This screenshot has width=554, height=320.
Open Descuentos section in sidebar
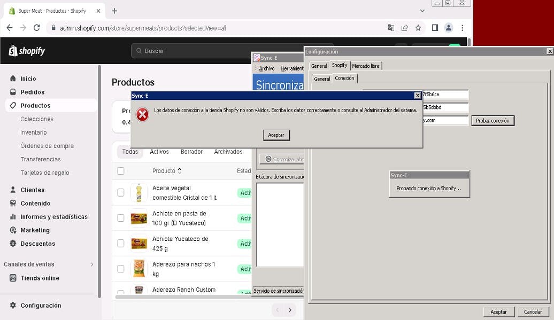37,244
